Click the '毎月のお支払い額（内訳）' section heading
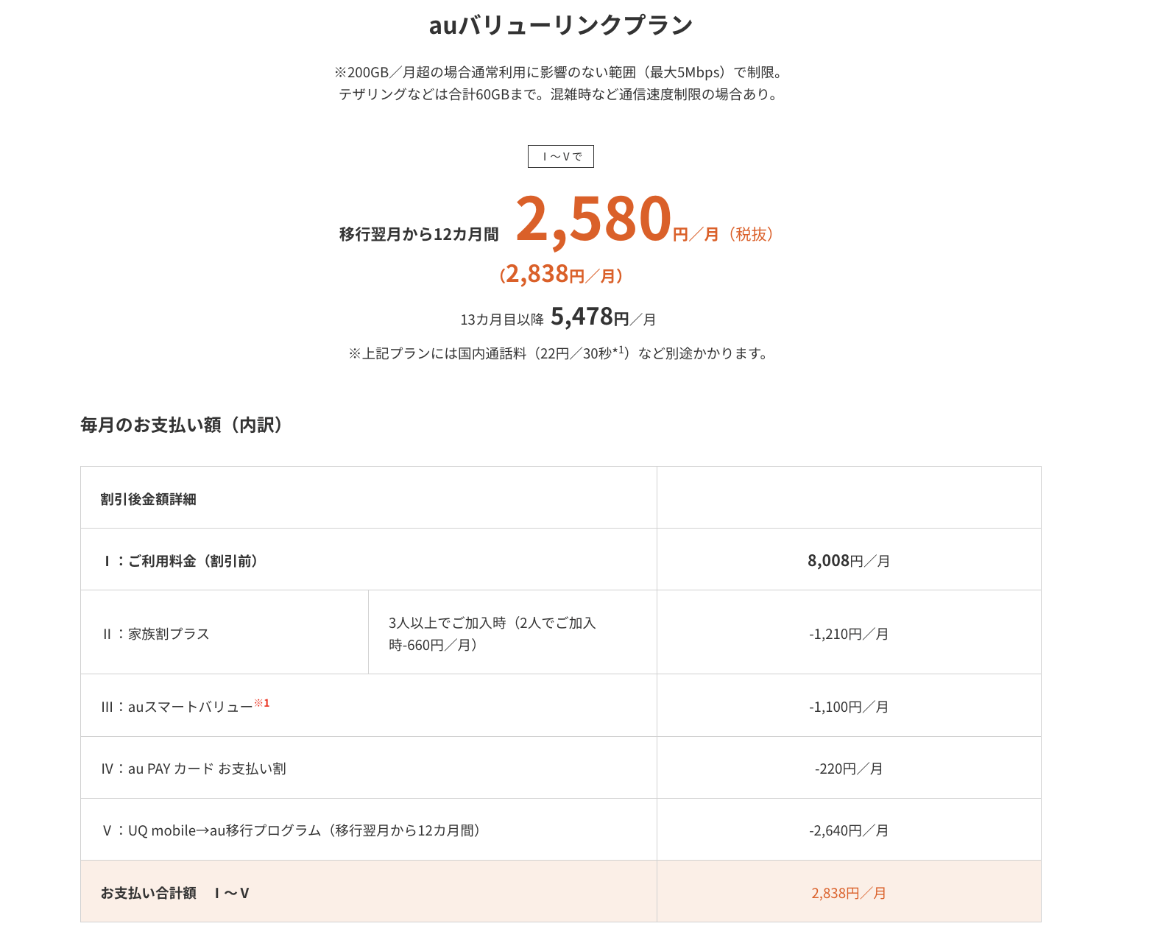Screen dimensions: 1169x943 point(182,425)
